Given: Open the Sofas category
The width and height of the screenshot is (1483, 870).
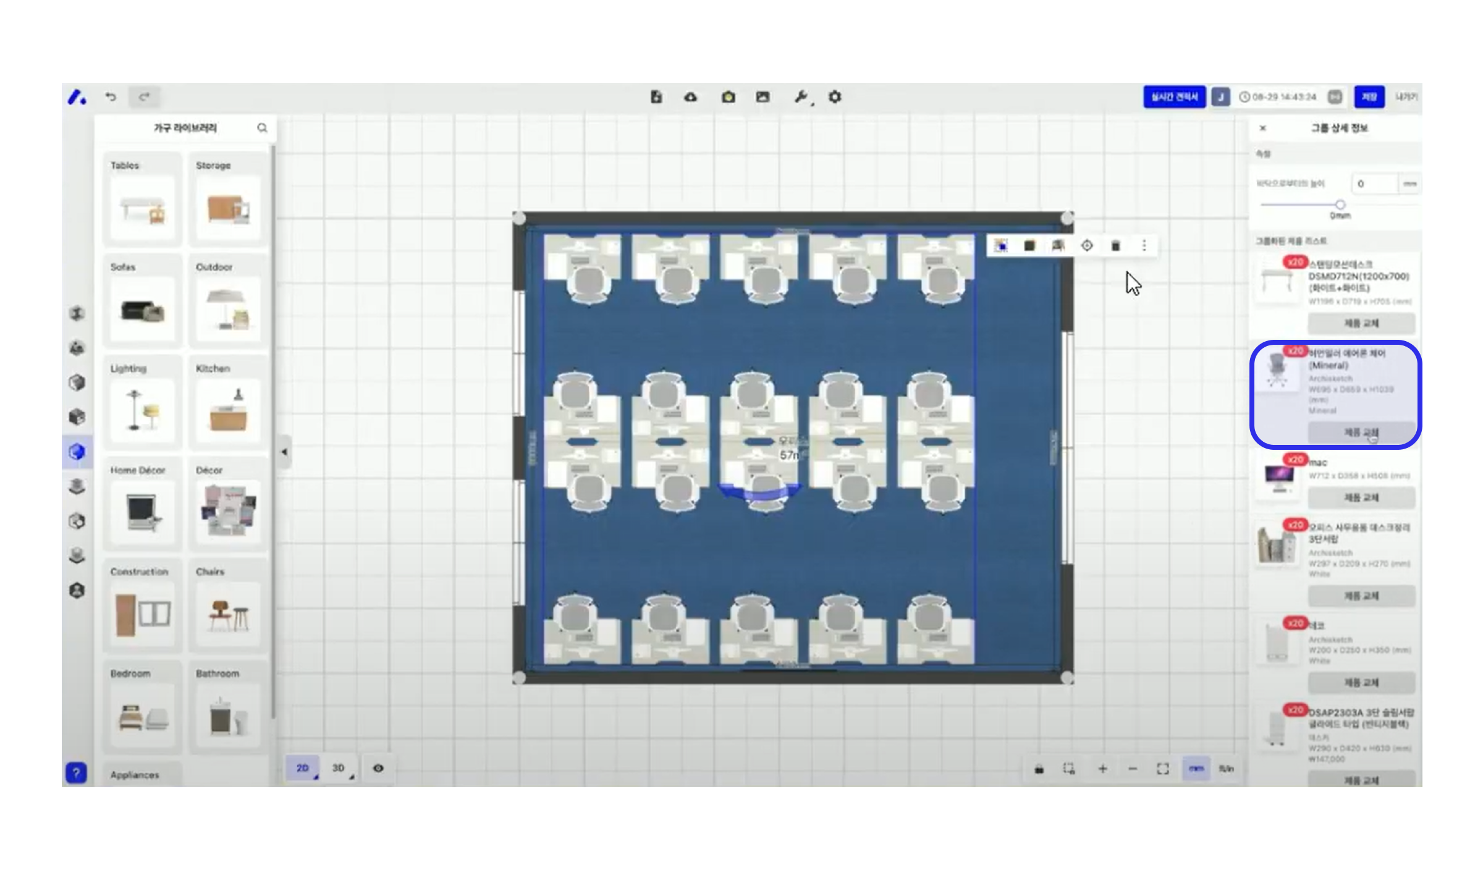Looking at the screenshot, I should 143,301.
